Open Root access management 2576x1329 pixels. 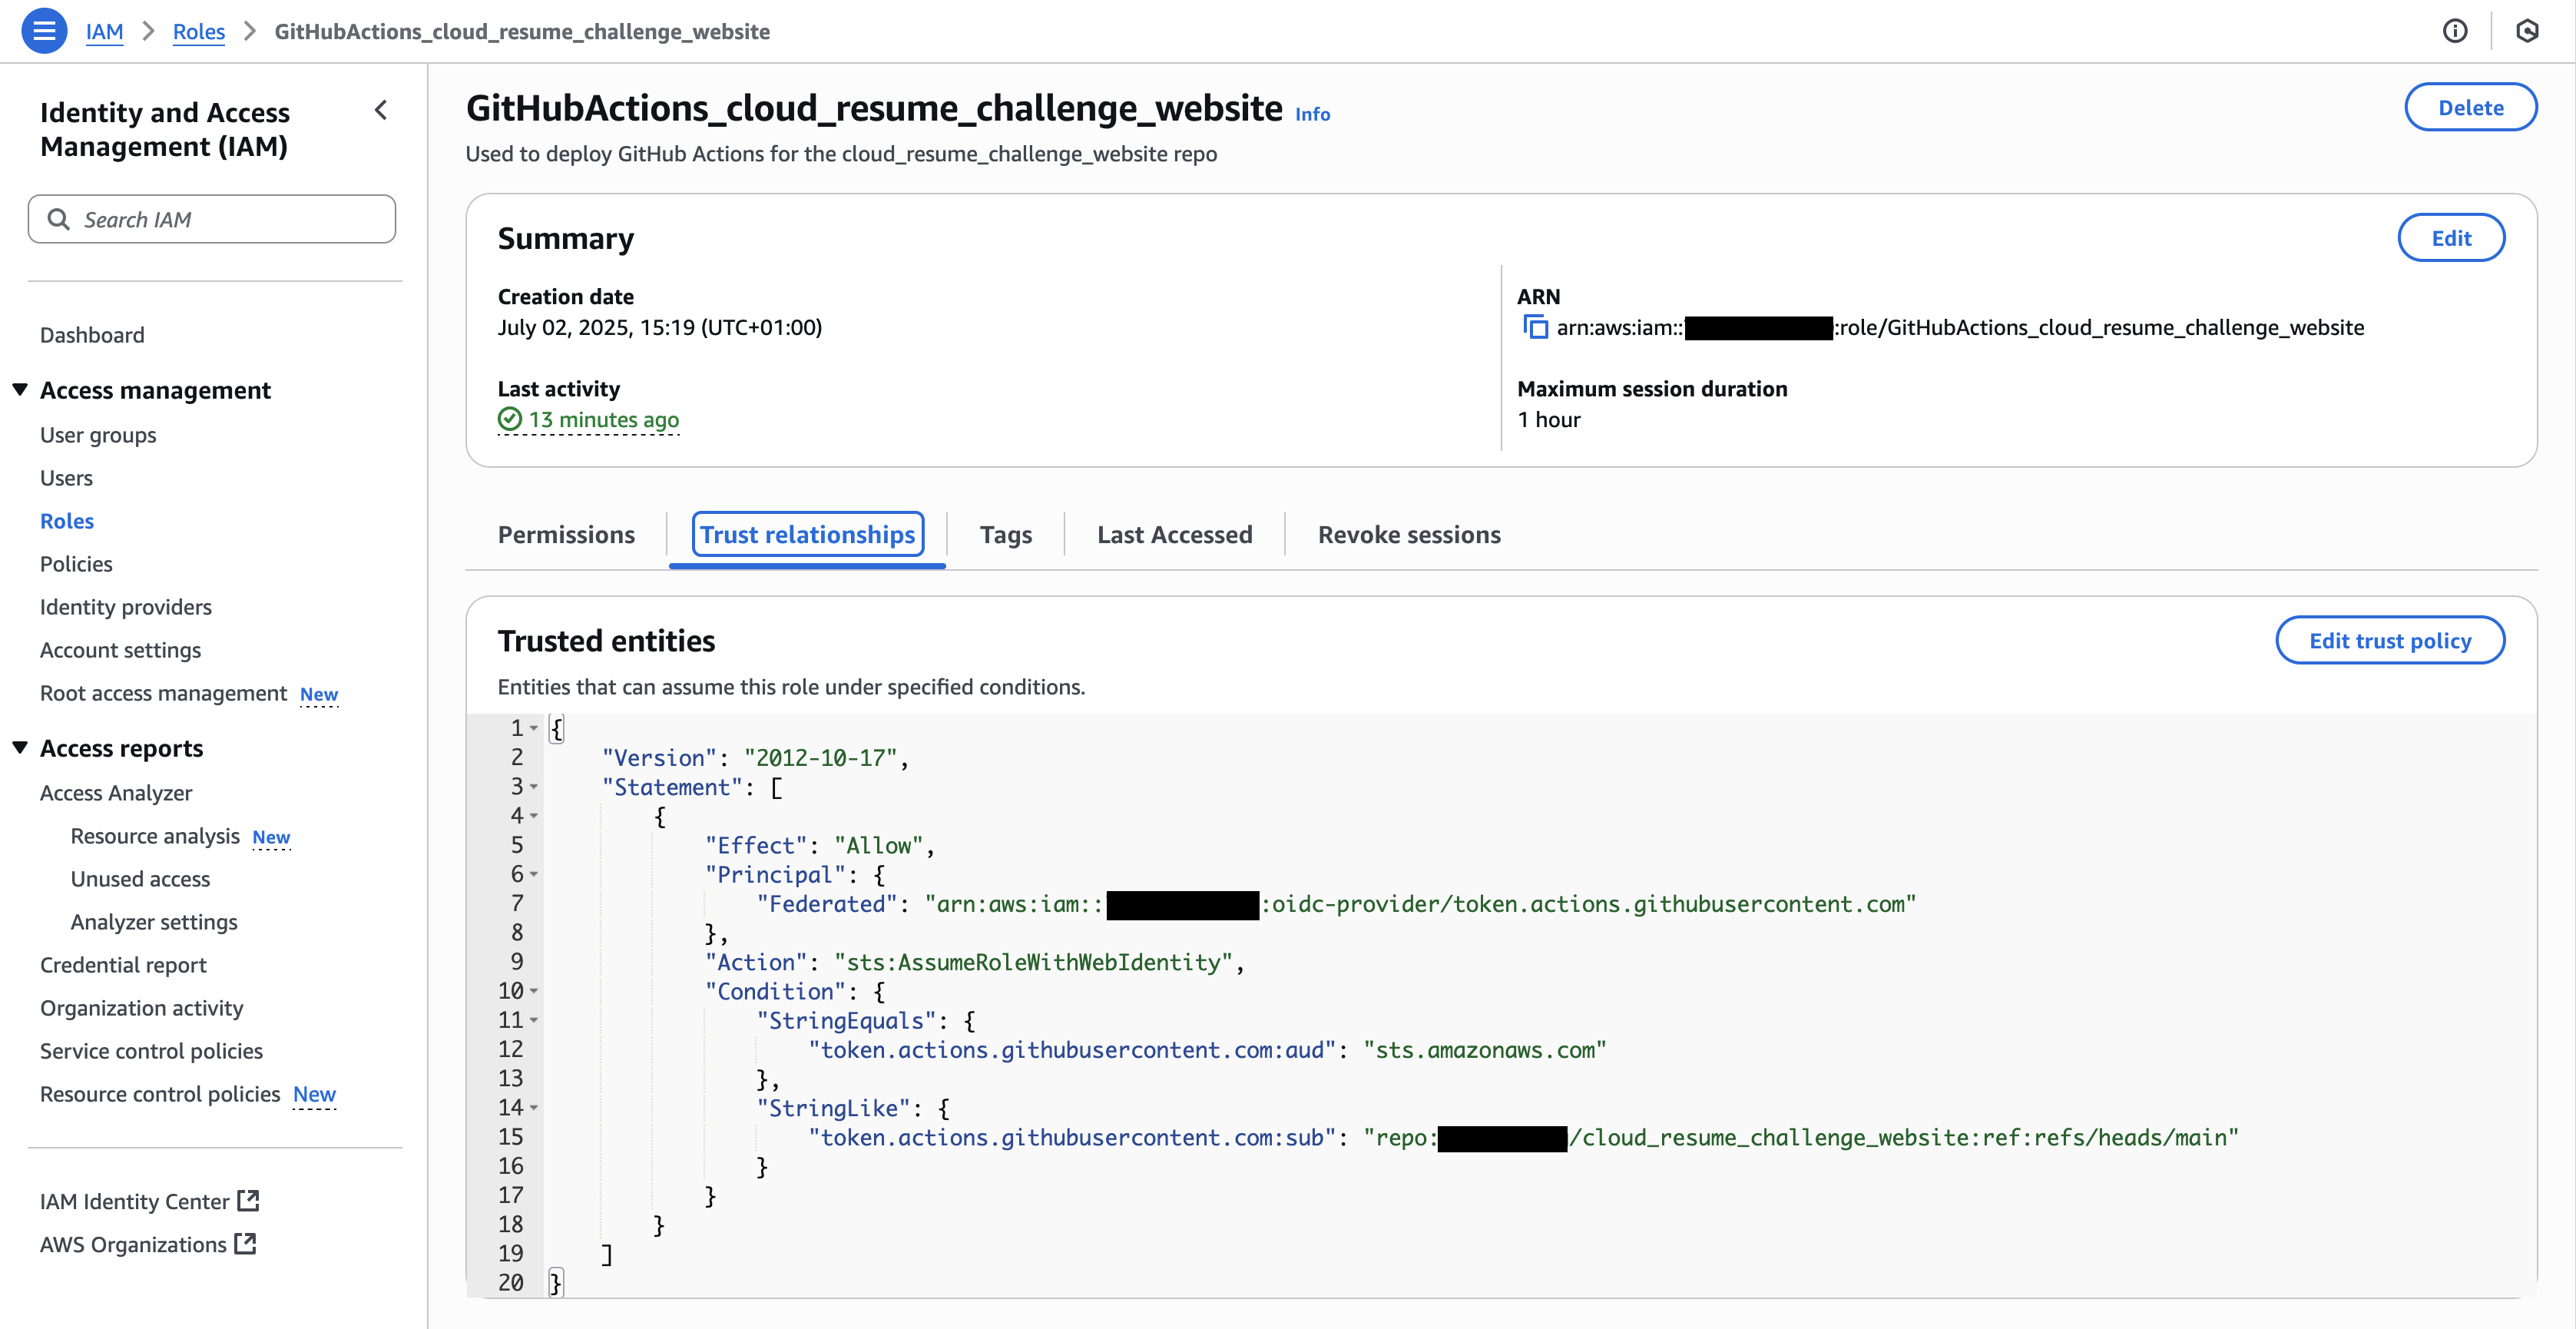pyautogui.click(x=163, y=693)
